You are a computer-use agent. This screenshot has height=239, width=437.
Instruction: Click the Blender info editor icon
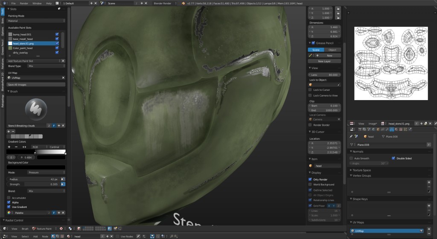[x=4, y=3]
